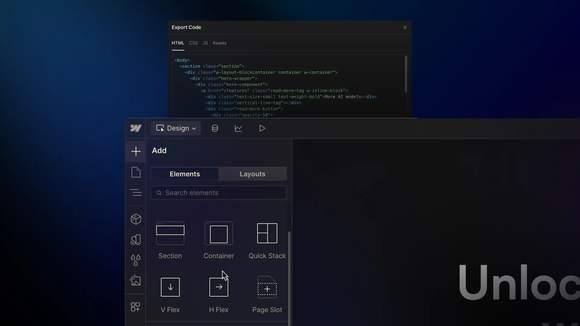Click the Search elements field
This screenshot has height=326, width=580.
coord(218,193)
